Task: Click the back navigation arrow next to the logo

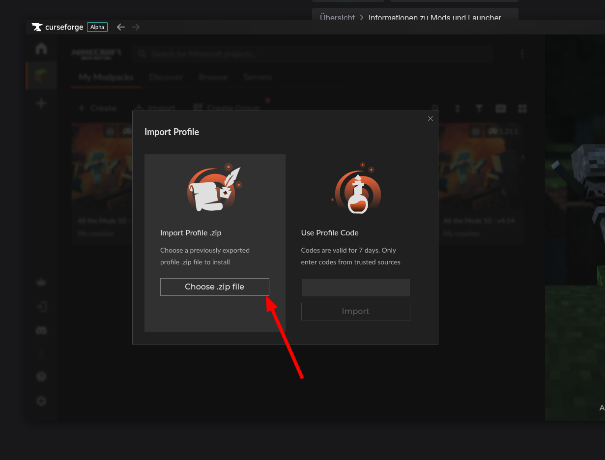Action: tap(121, 27)
